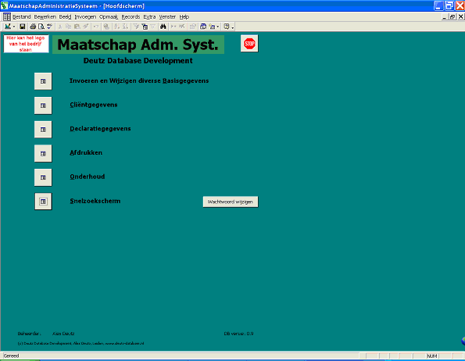This screenshot has width=465, height=361.
Task: Click the Wachtwoord wijzigen button
Action: pos(231,202)
